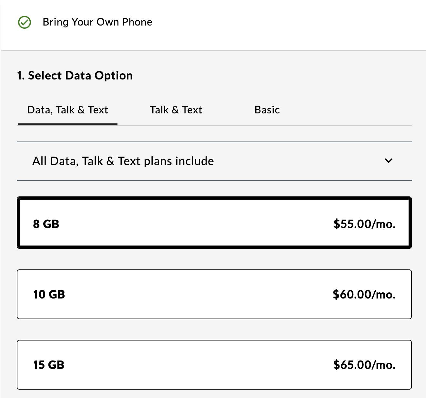Viewport: 426px width, 398px height.
Task: Click the 15 GB label text
Action: (49, 365)
